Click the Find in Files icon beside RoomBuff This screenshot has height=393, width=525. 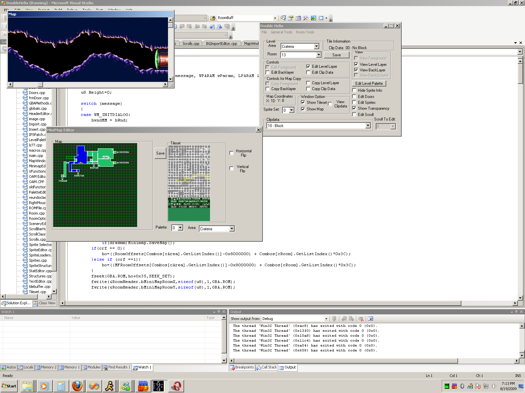pos(213,18)
